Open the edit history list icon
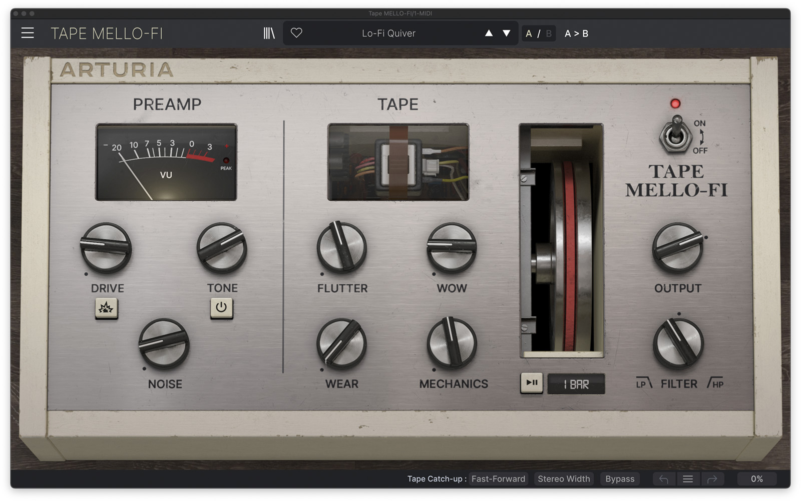 [688, 479]
